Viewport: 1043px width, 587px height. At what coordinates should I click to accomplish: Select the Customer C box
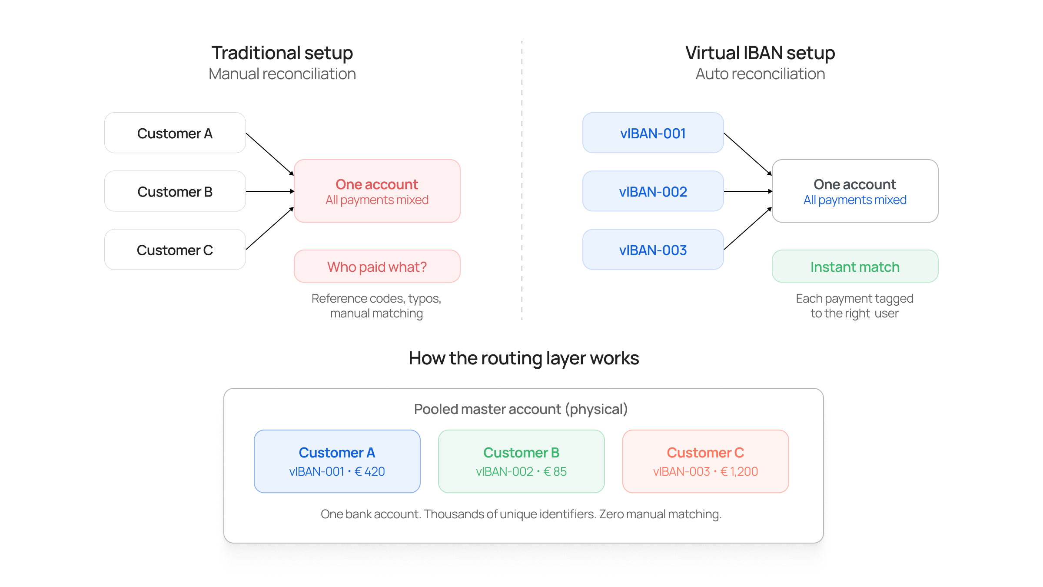175,250
